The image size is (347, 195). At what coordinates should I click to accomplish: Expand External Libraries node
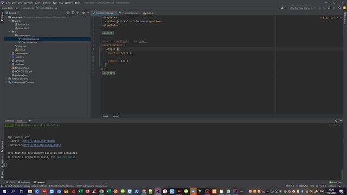tap(6, 79)
